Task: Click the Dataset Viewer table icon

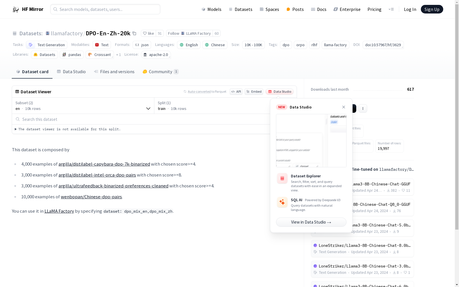Action: click(17, 92)
